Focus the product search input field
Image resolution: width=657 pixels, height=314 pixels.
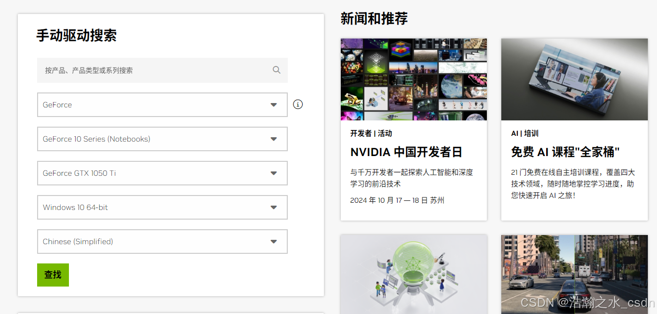(x=162, y=70)
